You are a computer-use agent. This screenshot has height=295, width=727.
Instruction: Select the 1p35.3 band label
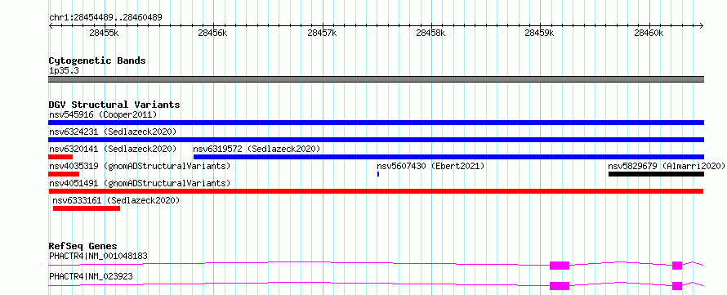(x=64, y=71)
